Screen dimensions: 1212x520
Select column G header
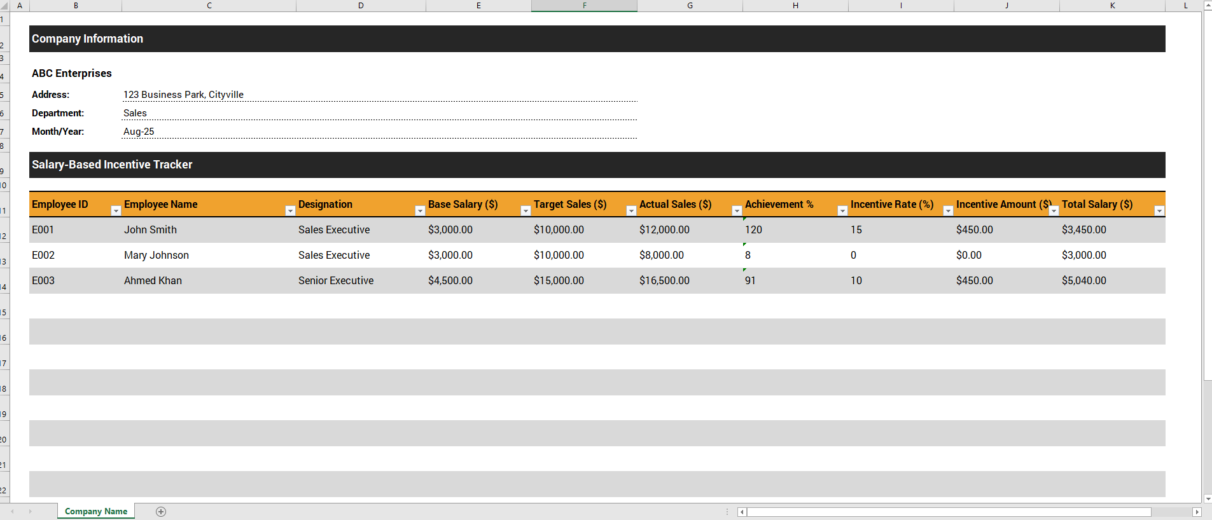[690, 6]
